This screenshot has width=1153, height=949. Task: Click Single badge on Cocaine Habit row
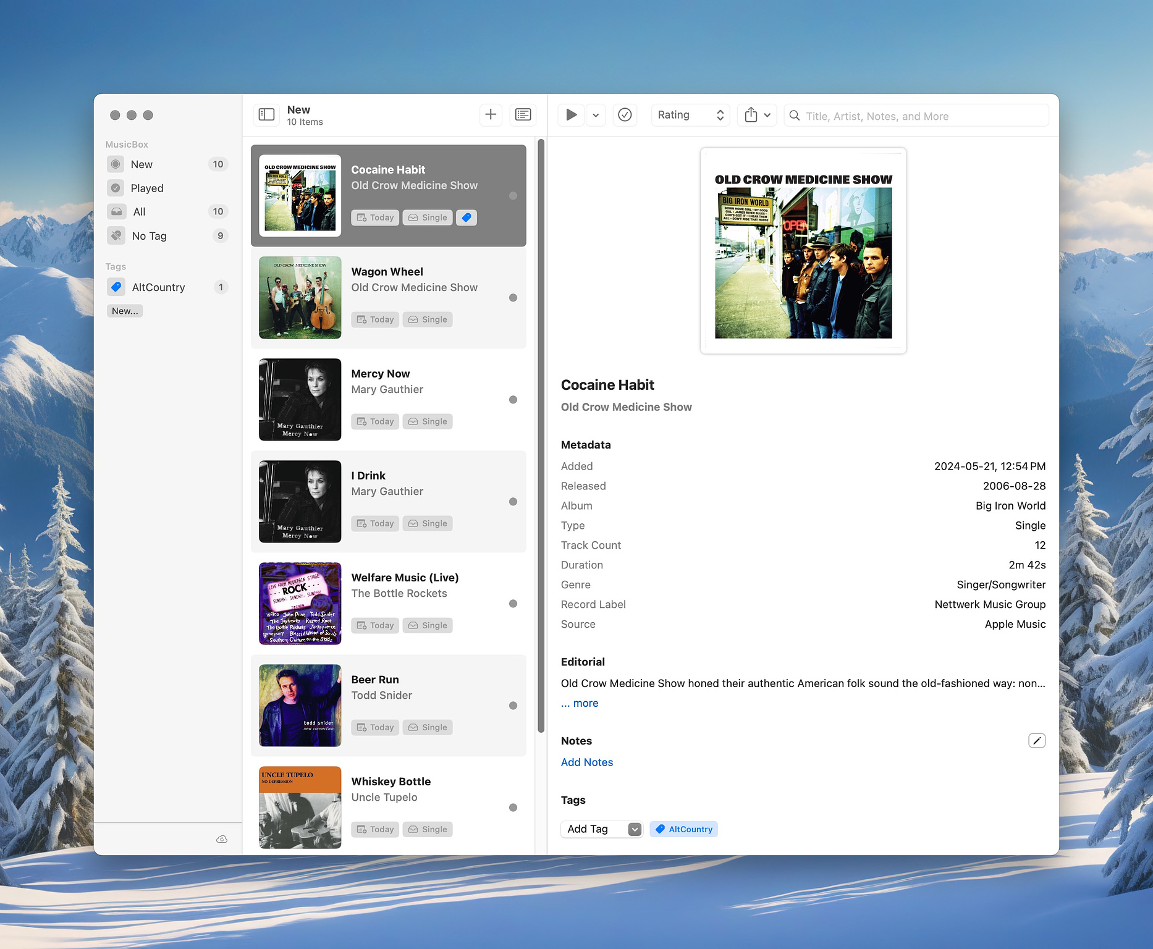428,217
